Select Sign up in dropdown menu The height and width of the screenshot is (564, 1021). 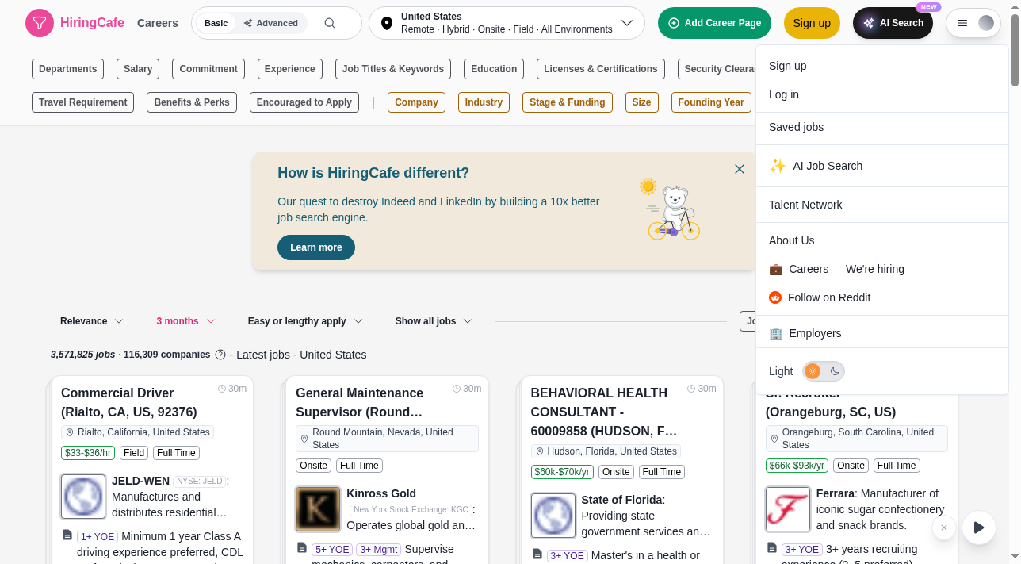(x=882, y=66)
